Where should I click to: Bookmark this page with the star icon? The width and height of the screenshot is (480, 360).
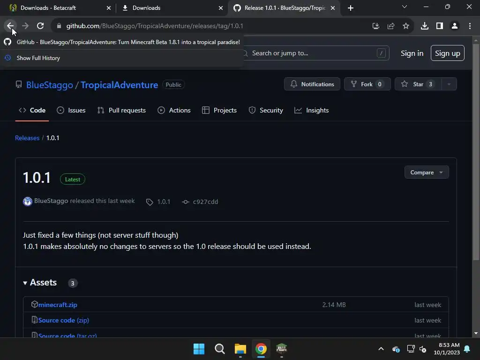(x=406, y=26)
